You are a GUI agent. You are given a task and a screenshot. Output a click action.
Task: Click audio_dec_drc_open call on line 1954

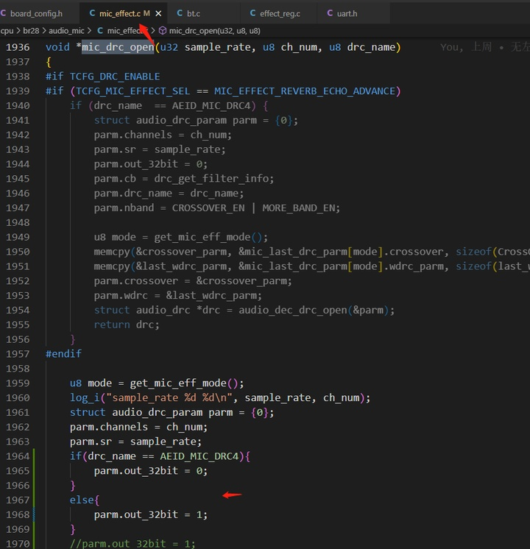point(293,311)
